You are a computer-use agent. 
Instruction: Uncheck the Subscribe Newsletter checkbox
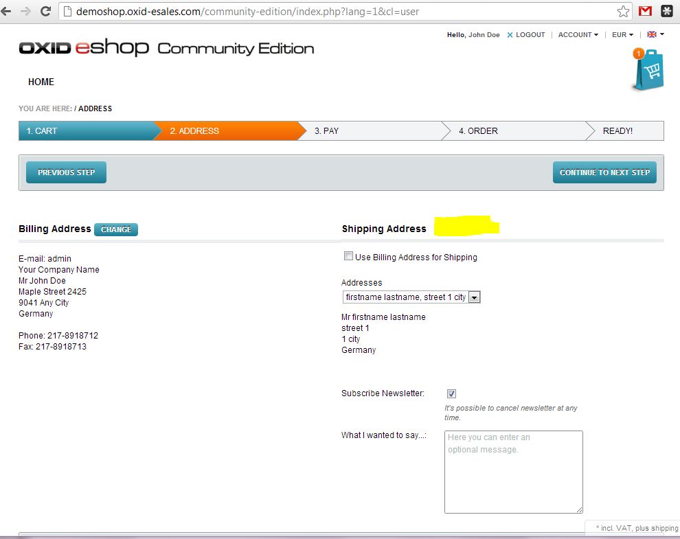pos(451,394)
